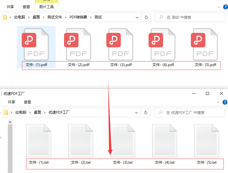Click file name 文件- (2).pdf
The image size is (228, 173).
point(79,65)
